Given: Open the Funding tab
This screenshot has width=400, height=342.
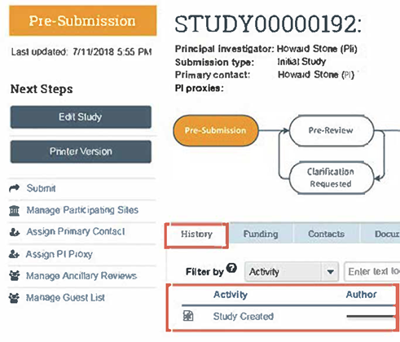Looking at the screenshot, I should (261, 234).
